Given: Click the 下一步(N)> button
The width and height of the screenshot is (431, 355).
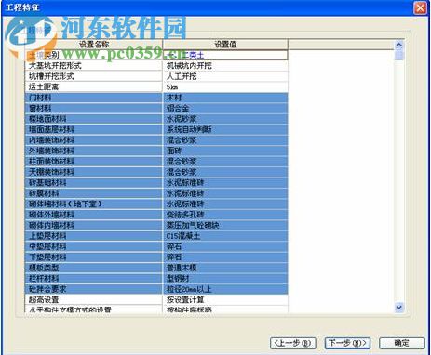Looking at the screenshot, I should (x=347, y=343).
